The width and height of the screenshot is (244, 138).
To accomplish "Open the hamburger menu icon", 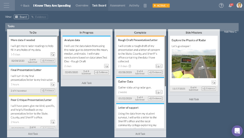I will pyautogui.click(x=6, y=5).
